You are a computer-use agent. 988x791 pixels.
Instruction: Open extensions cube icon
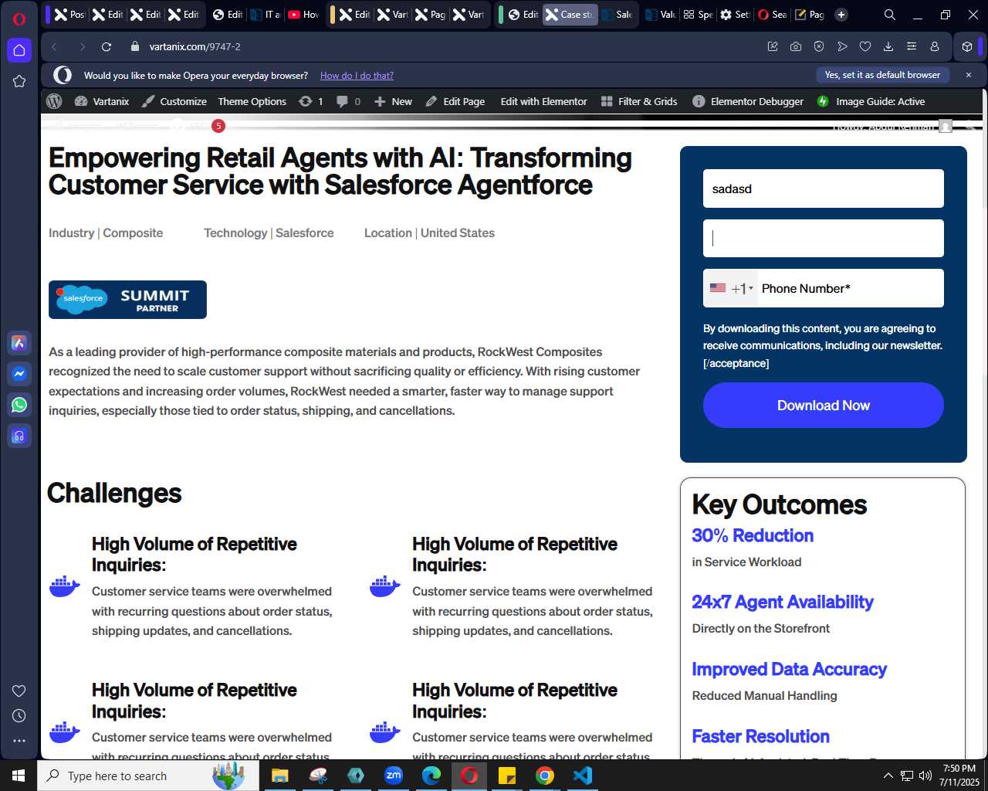966,46
